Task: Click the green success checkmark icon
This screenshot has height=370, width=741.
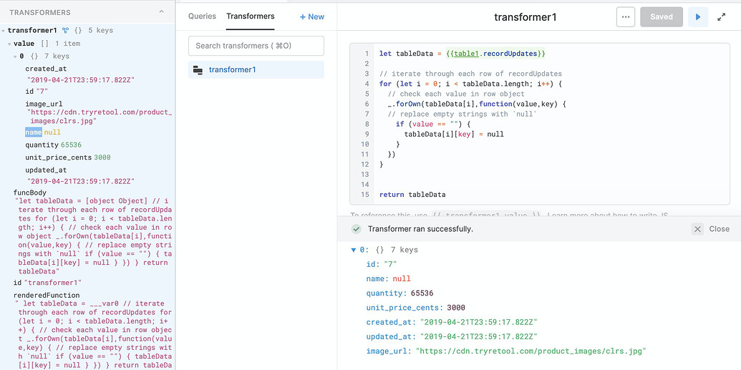Action: (x=357, y=229)
